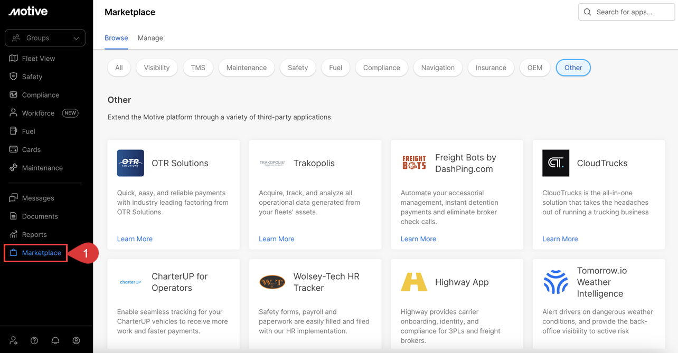Click the CharterUP logo
Image resolution: width=678 pixels, height=353 pixels.
[130, 282]
